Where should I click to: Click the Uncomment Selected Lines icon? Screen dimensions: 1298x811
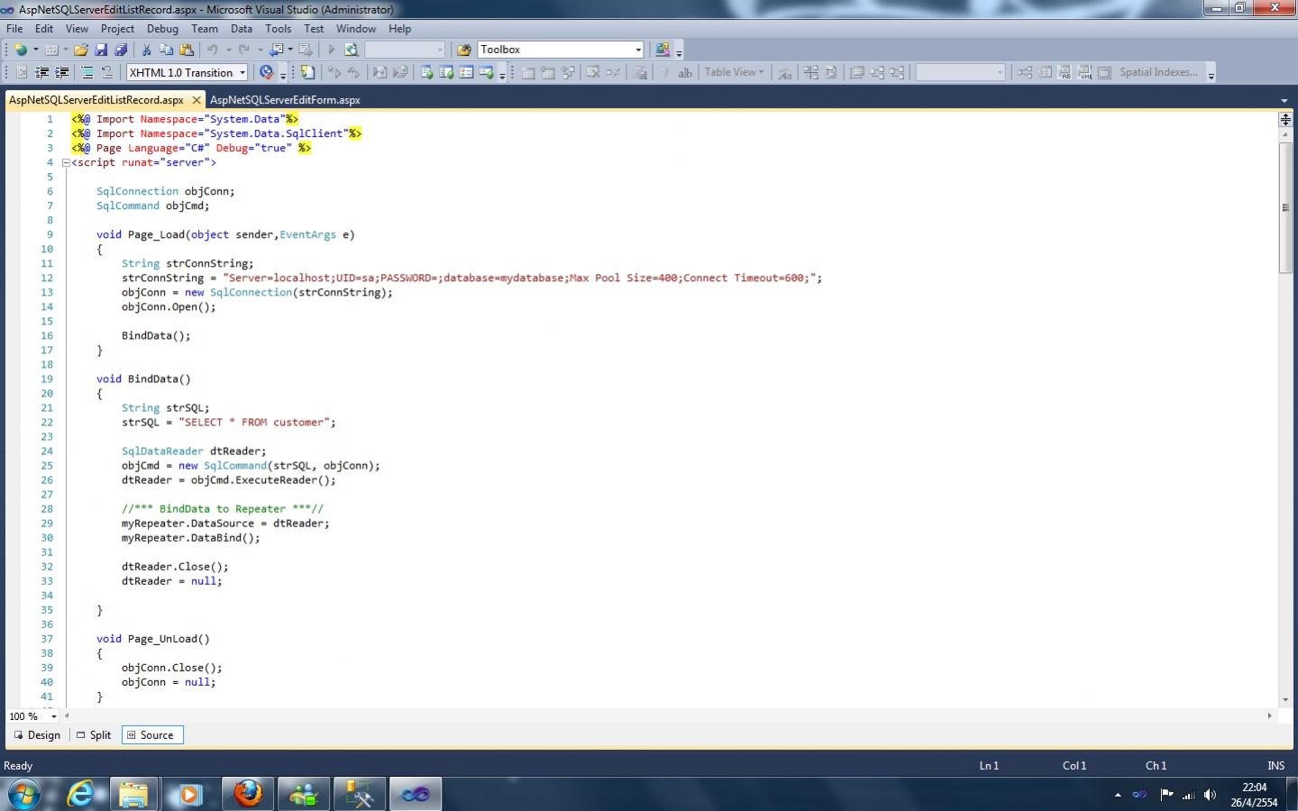pyautogui.click(x=107, y=72)
